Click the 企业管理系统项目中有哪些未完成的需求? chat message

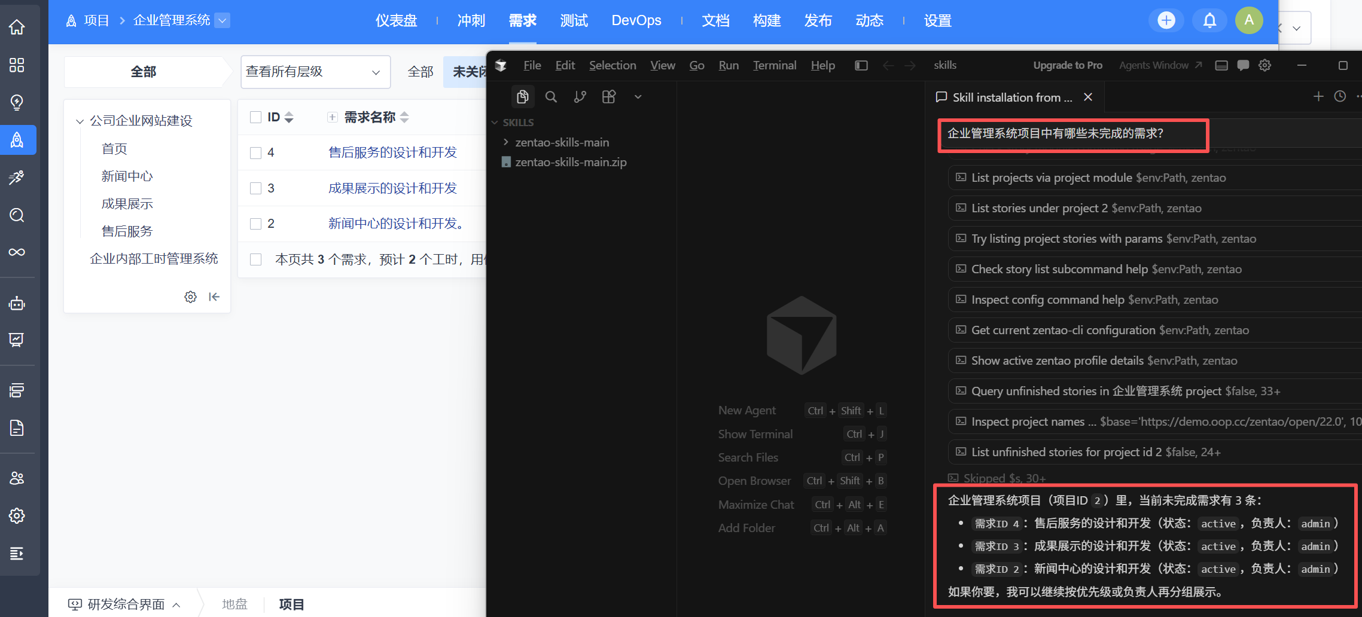point(1055,133)
